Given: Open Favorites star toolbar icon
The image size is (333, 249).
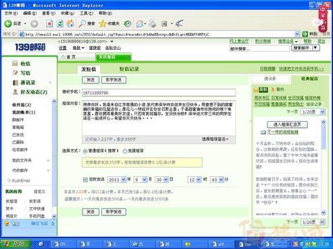Looking at the screenshot, I should pyautogui.click(x=103, y=24).
